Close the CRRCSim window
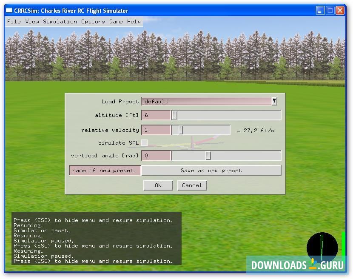The width and height of the screenshot is (353, 279). pos(340,11)
